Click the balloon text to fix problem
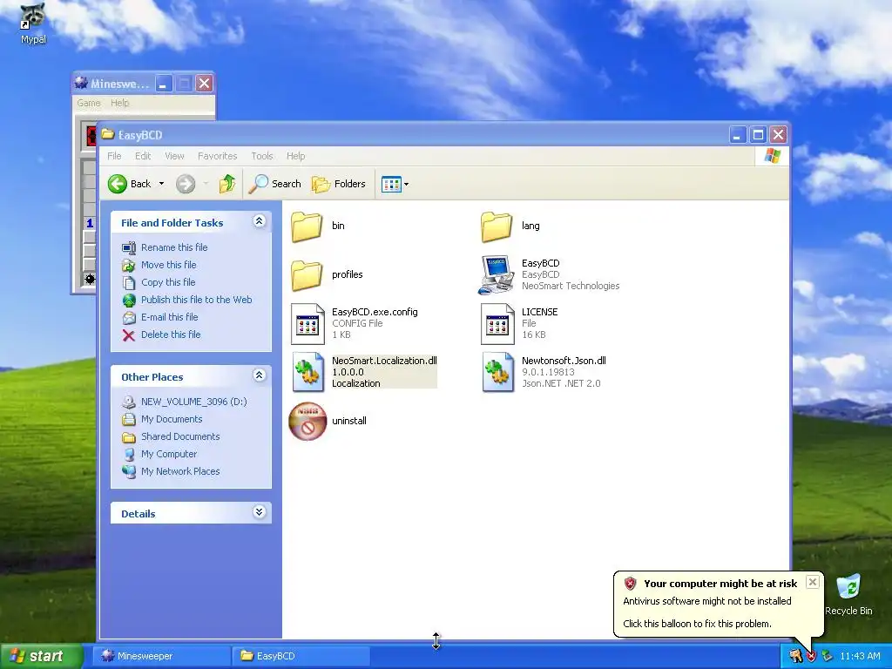 pos(697,624)
